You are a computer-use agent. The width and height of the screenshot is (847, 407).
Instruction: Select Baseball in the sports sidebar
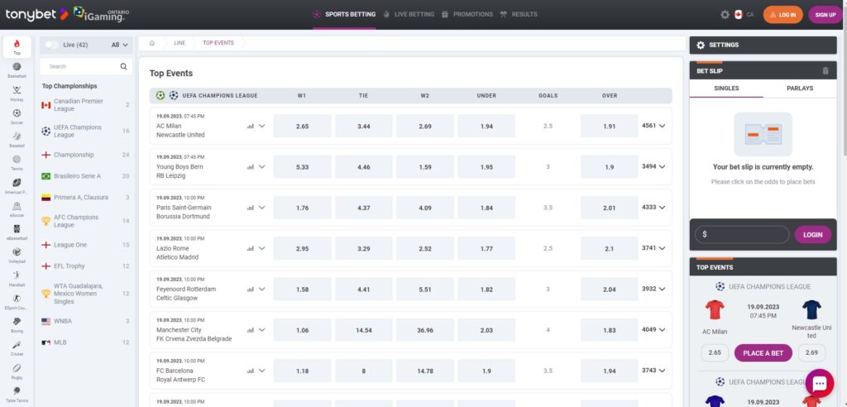click(17, 140)
